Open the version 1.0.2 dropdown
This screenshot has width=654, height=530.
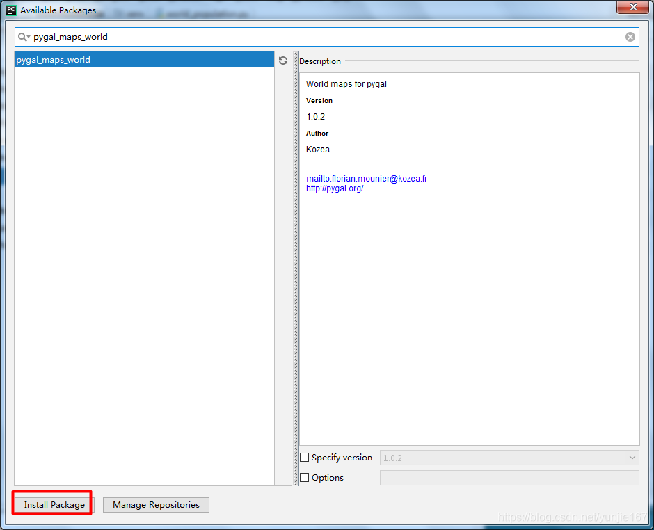tap(509, 458)
